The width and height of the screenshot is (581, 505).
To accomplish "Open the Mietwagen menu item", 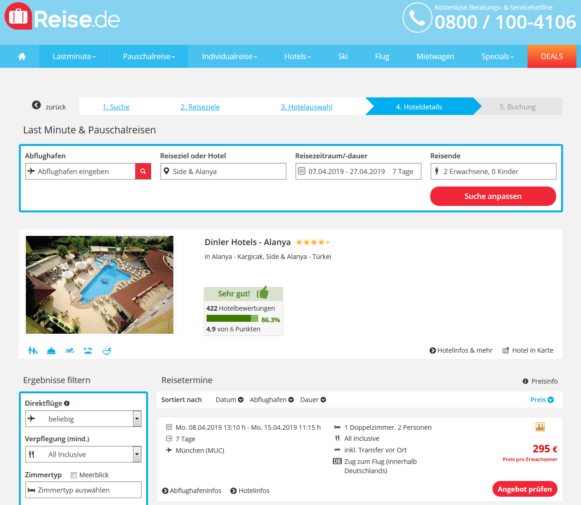I will (435, 56).
